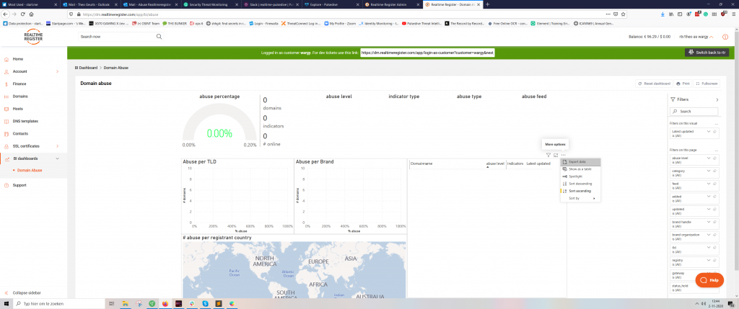Open File Explorer from the Windows taskbar
Viewport: 739px width, 309px height.
[x=126, y=304]
